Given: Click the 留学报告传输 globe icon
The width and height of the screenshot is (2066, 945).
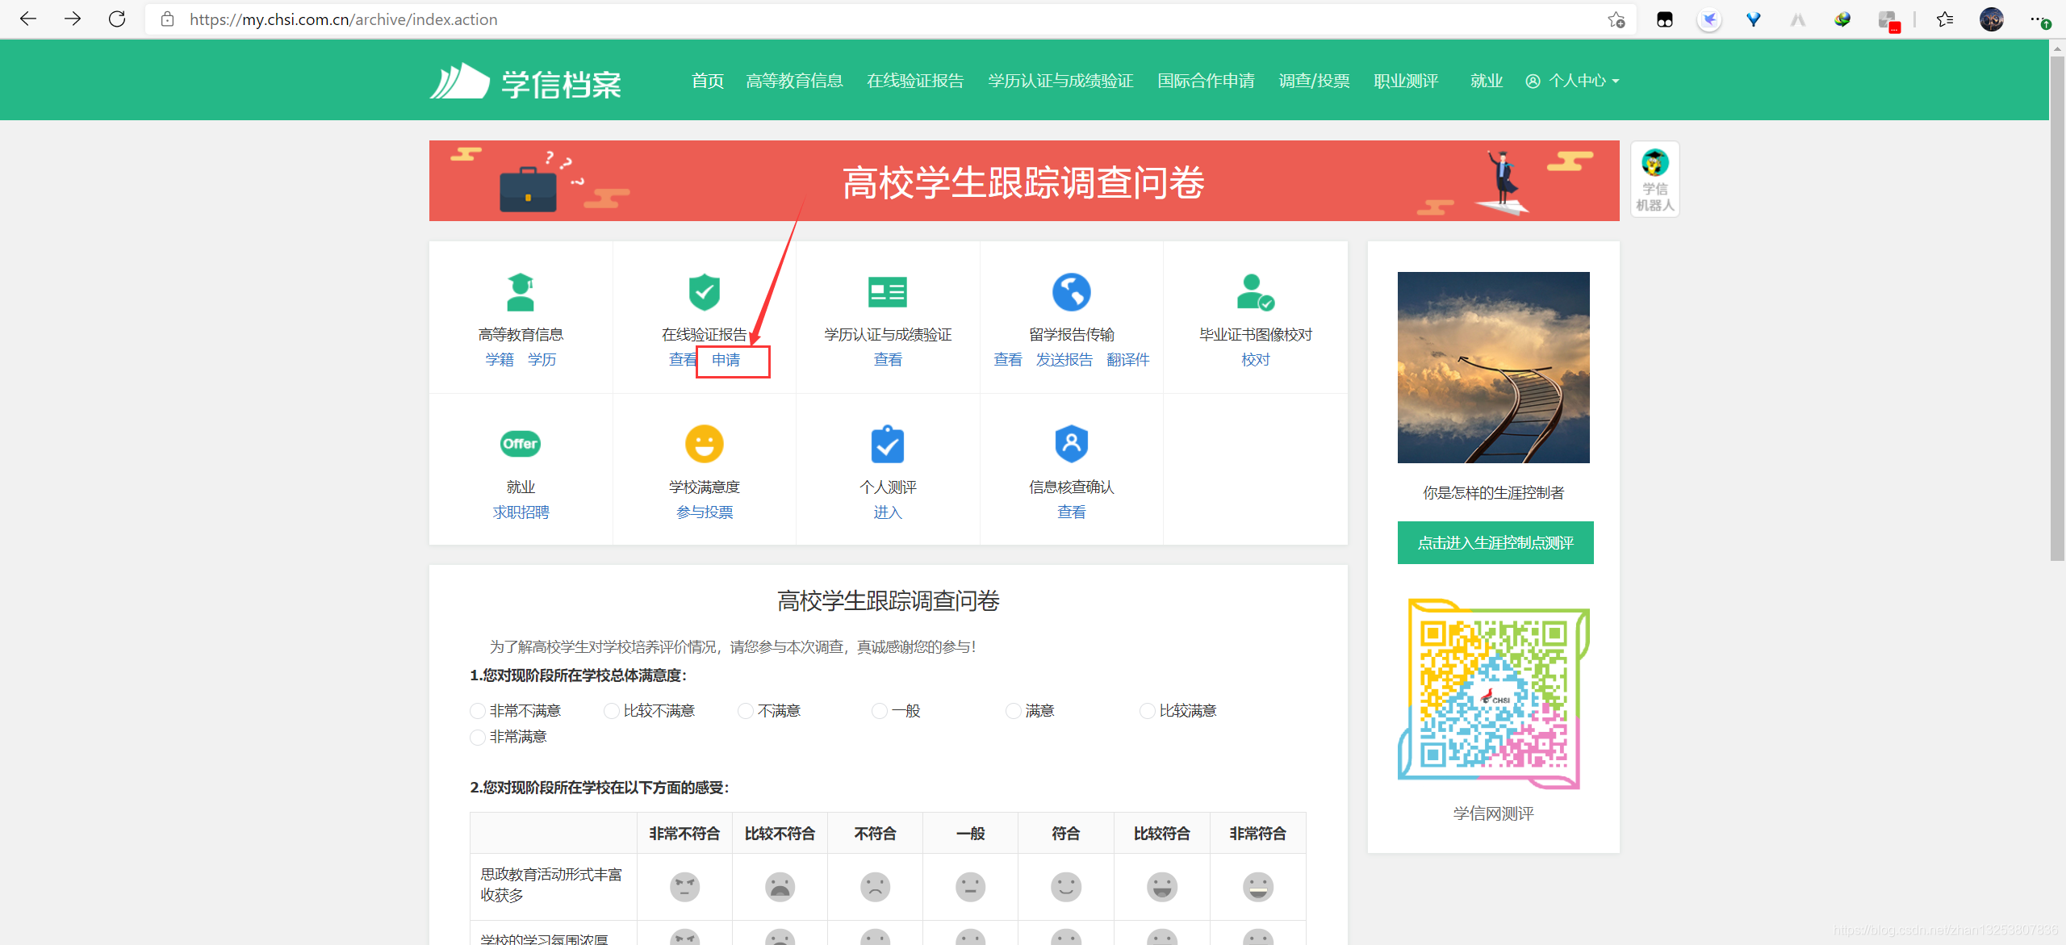Looking at the screenshot, I should coord(1071,292).
